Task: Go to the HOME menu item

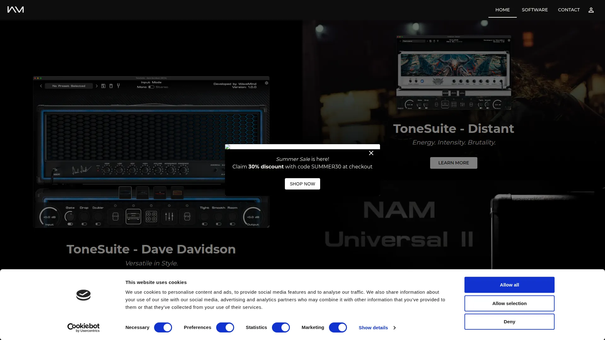Action: (x=503, y=10)
